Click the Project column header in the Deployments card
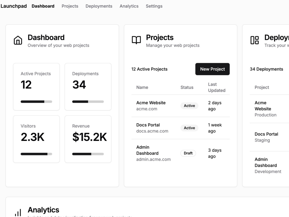This screenshot has height=217, width=289. 262,87
